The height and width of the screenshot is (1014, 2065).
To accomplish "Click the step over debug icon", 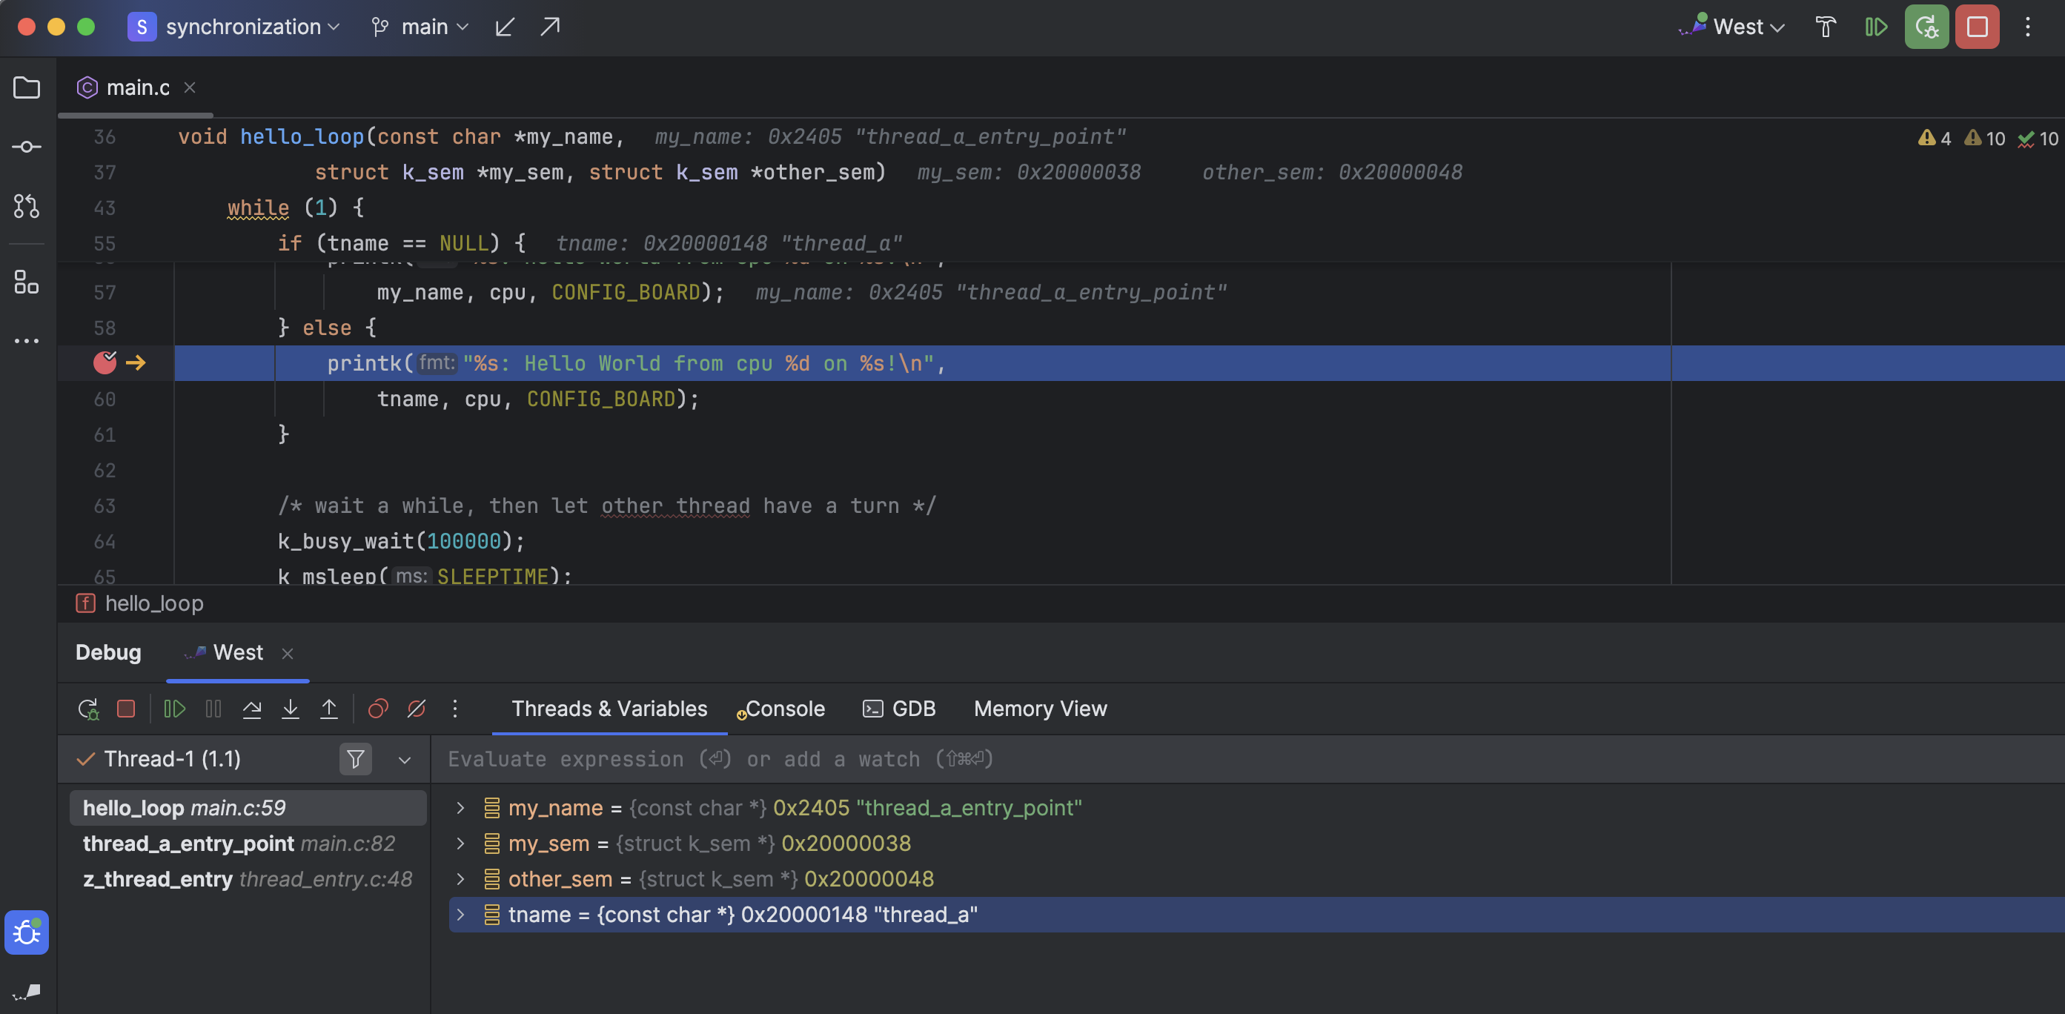I will pyautogui.click(x=251, y=710).
